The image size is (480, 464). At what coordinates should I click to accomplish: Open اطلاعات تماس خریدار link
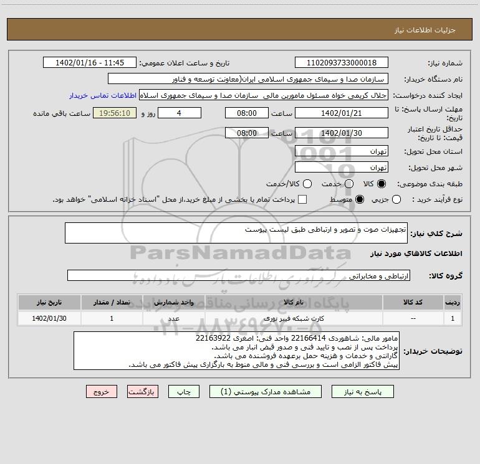[x=103, y=95]
